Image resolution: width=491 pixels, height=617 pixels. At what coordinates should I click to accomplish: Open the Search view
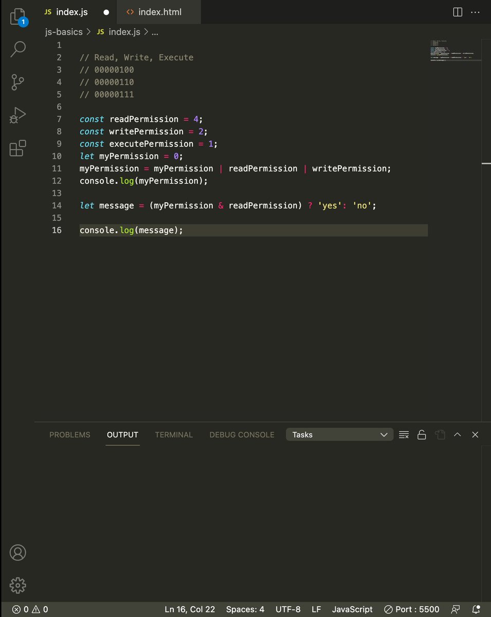pyautogui.click(x=17, y=49)
